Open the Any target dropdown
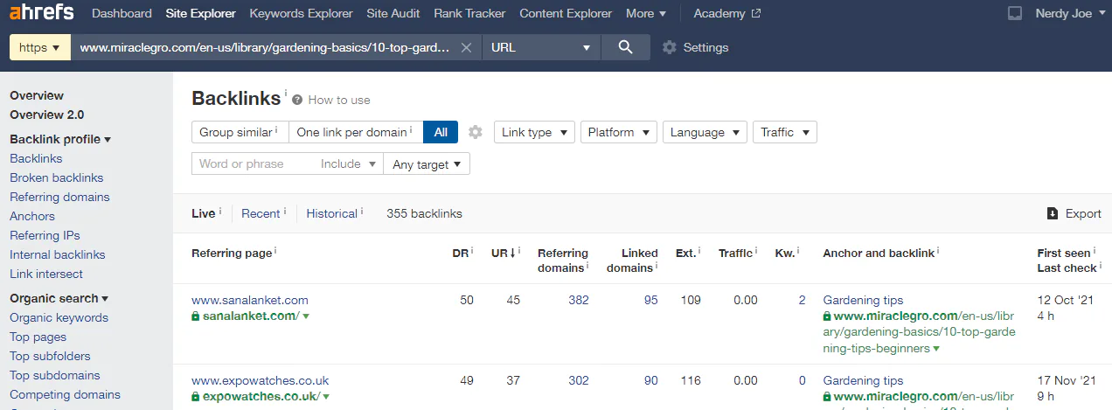This screenshot has width=1112, height=410. click(x=427, y=163)
